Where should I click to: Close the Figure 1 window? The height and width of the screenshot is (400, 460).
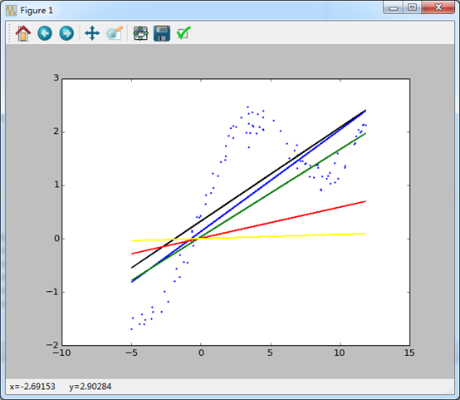point(438,7)
